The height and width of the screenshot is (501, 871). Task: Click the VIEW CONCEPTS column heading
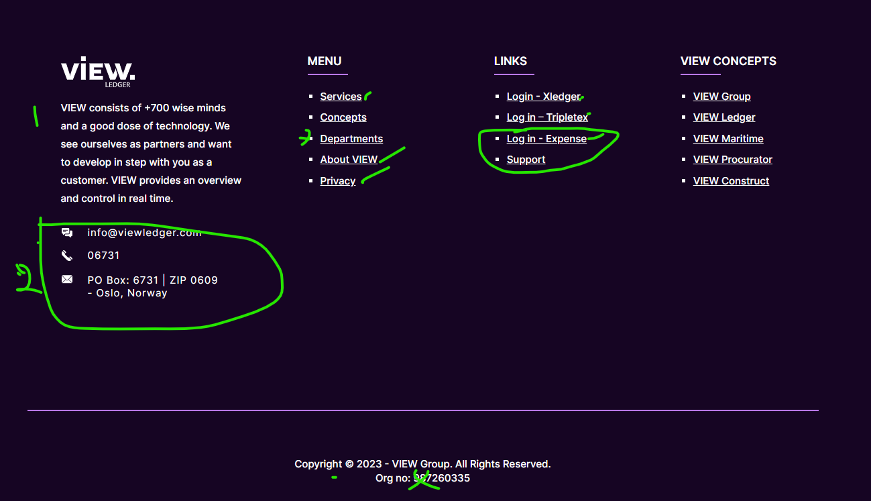point(728,61)
